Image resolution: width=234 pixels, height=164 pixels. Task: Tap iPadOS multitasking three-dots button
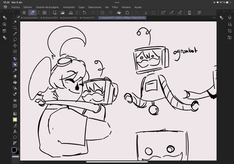pos(117,2)
